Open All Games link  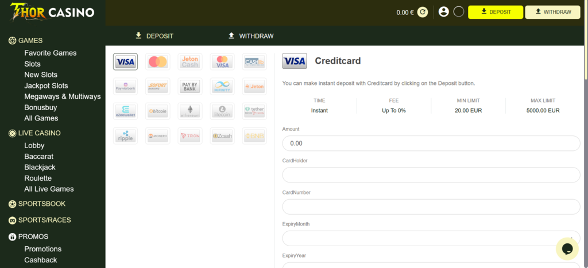pos(41,118)
